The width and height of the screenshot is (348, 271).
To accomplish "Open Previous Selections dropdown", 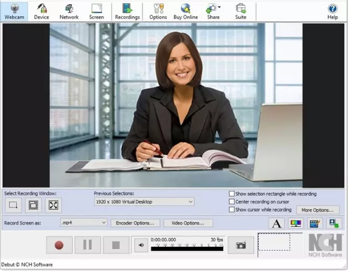I will click(144, 202).
